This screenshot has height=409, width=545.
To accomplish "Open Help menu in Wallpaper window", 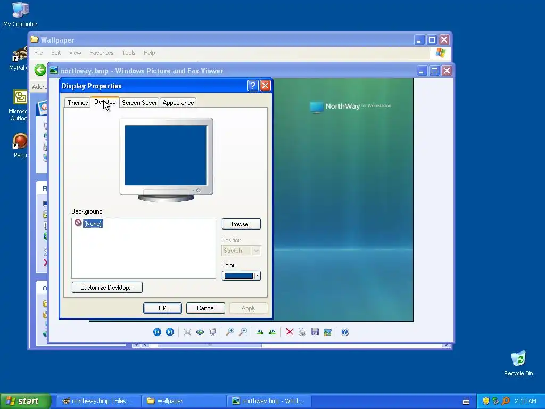I will [x=149, y=53].
